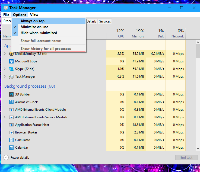The height and width of the screenshot is (172, 200).
Task: Select the 3D Builder process name
Action: (23, 94)
